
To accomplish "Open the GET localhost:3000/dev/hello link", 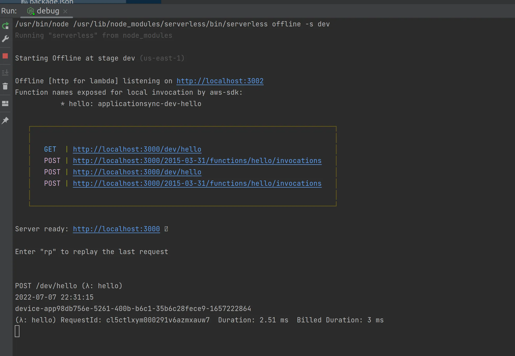I will [x=137, y=149].
